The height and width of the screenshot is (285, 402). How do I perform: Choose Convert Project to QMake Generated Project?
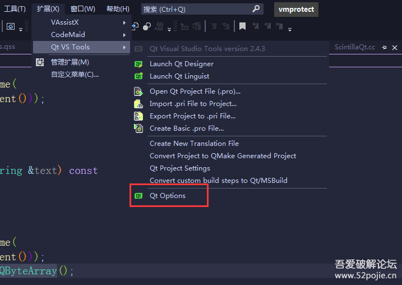pyautogui.click(x=223, y=156)
